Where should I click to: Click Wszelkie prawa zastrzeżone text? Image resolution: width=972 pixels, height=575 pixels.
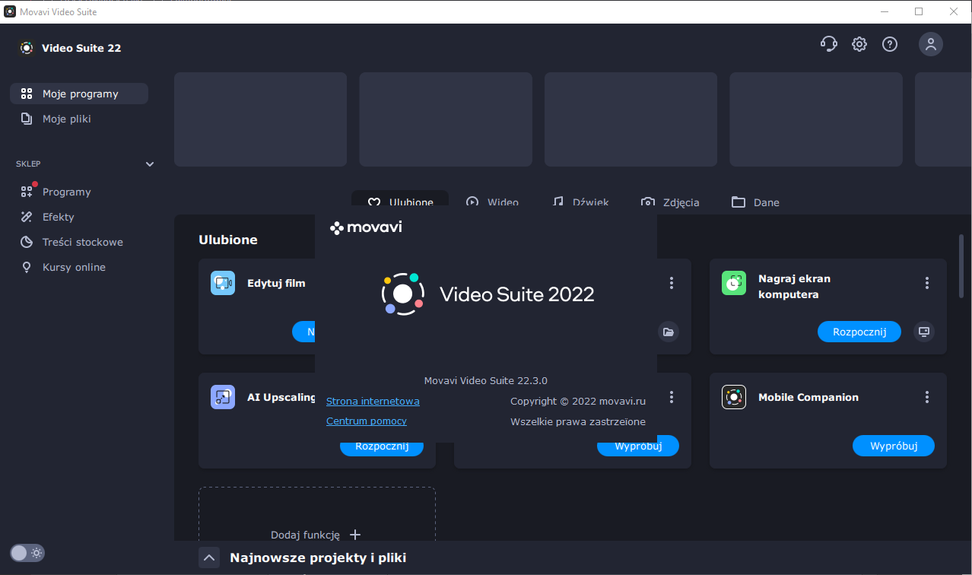tap(578, 421)
